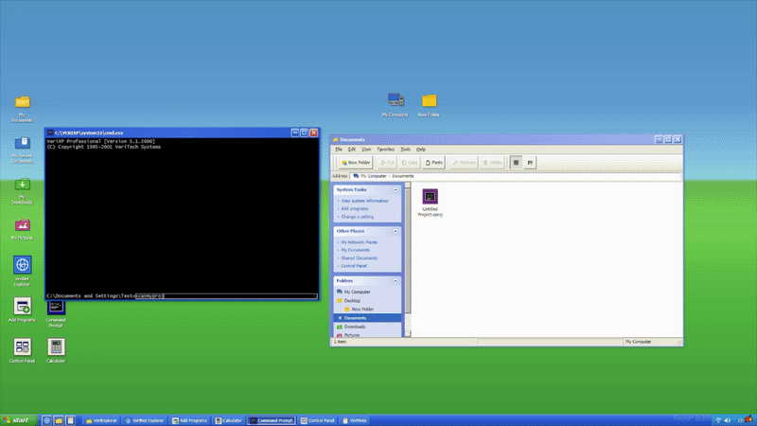This screenshot has width=757, height=426.
Task: Open Control Panel desktop icon
Action: coord(22,350)
